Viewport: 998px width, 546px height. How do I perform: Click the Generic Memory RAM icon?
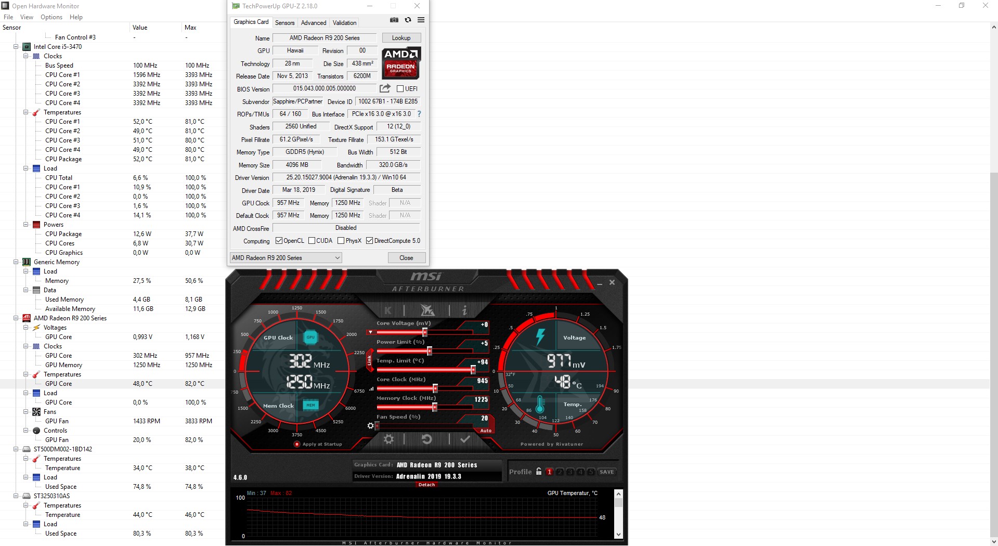pyautogui.click(x=27, y=262)
